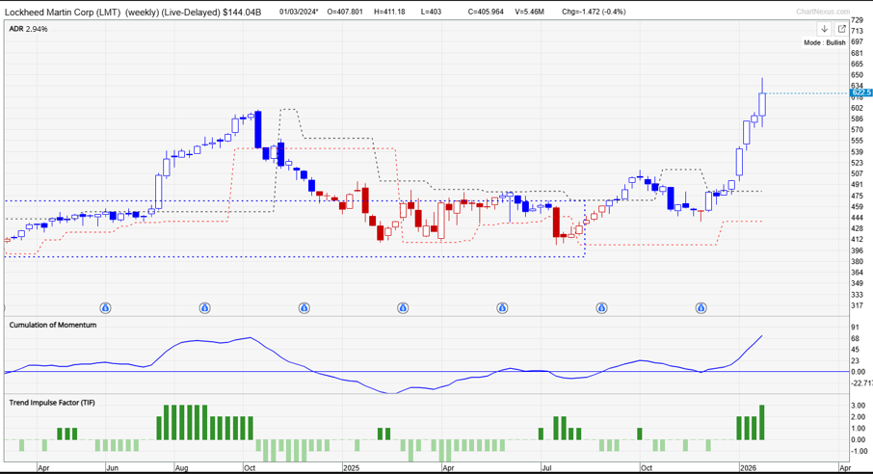Click the H=411.18 high value

coord(389,12)
